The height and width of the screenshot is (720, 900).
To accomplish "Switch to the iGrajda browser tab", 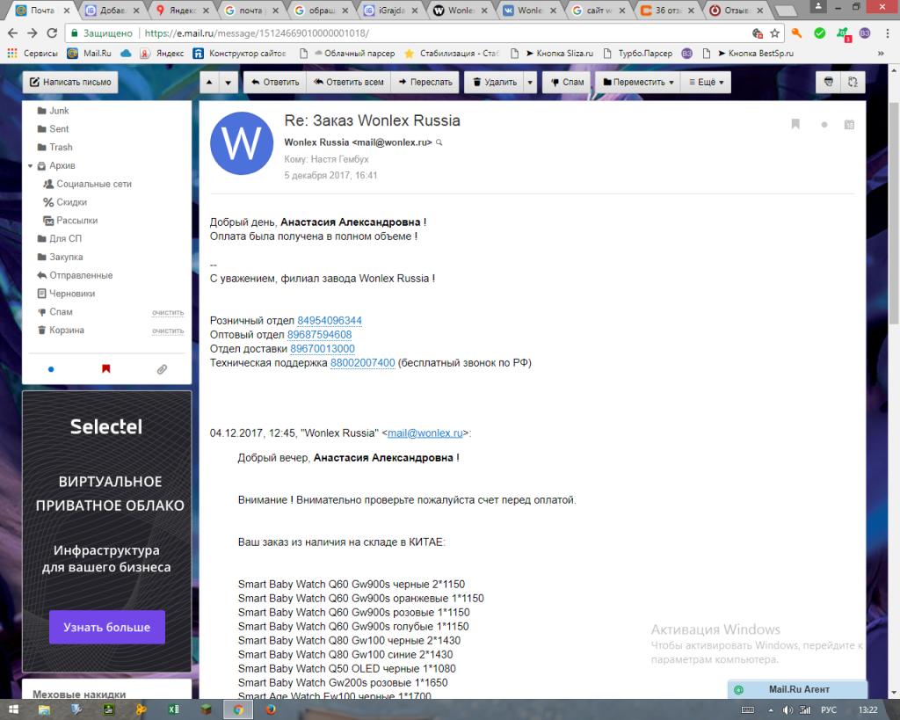I will click(391, 11).
